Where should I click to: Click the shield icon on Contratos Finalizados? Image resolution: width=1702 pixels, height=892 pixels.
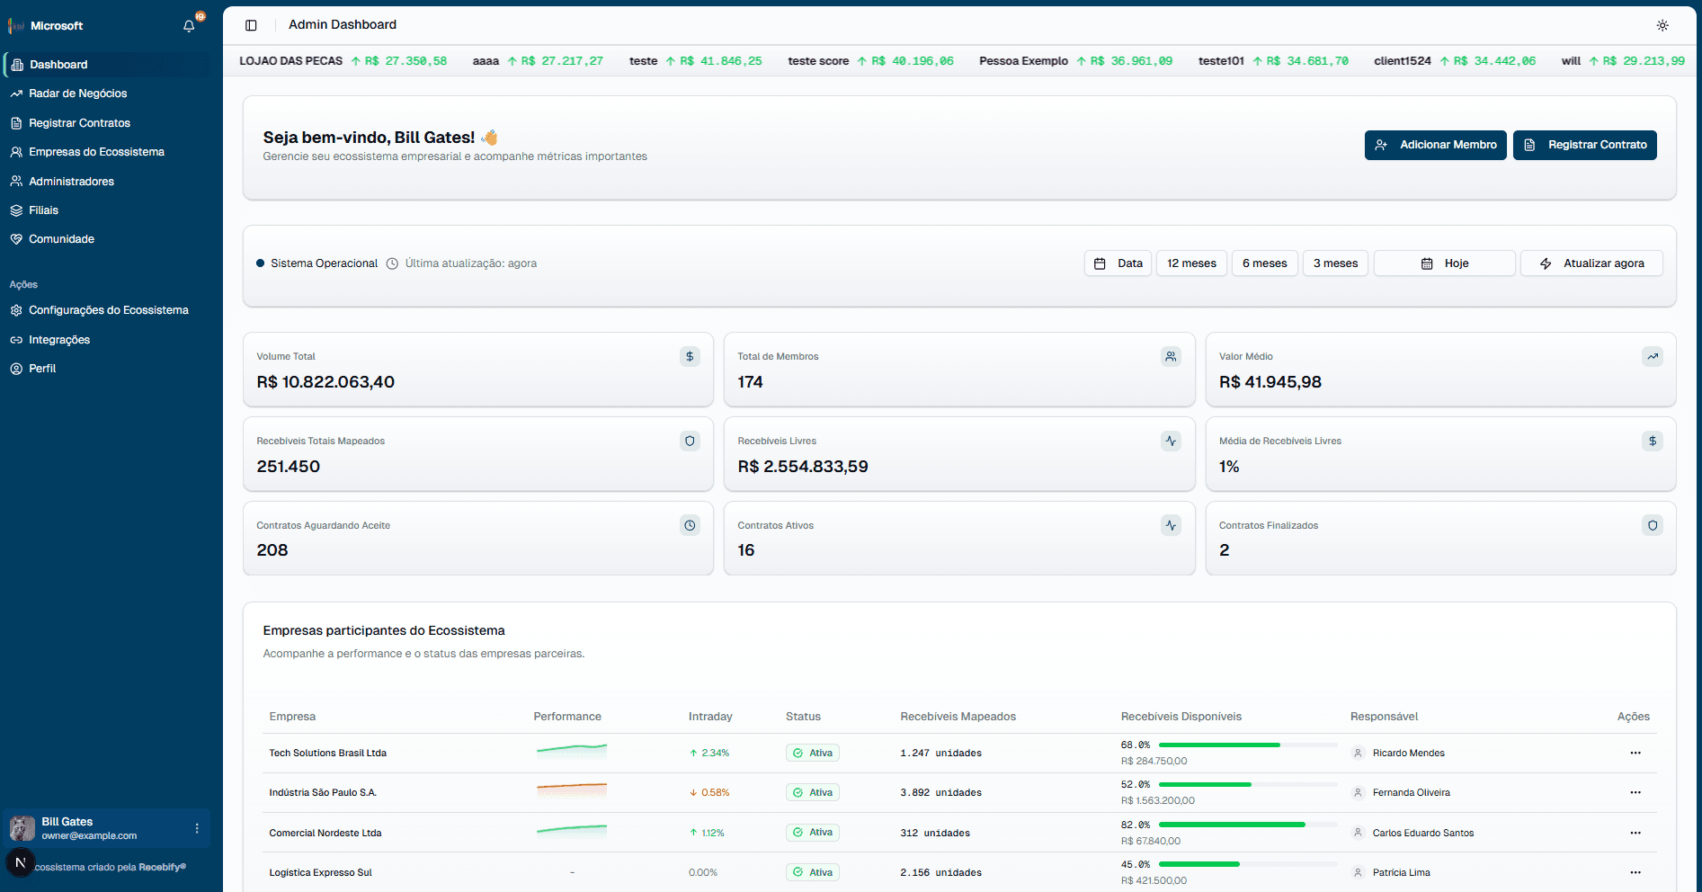pos(1653,525)
